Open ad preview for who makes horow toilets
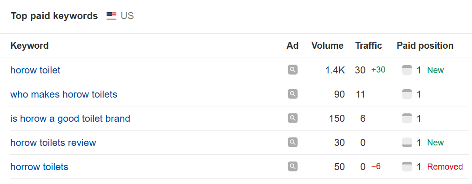The image size is (472, 184). coord(293,94)
